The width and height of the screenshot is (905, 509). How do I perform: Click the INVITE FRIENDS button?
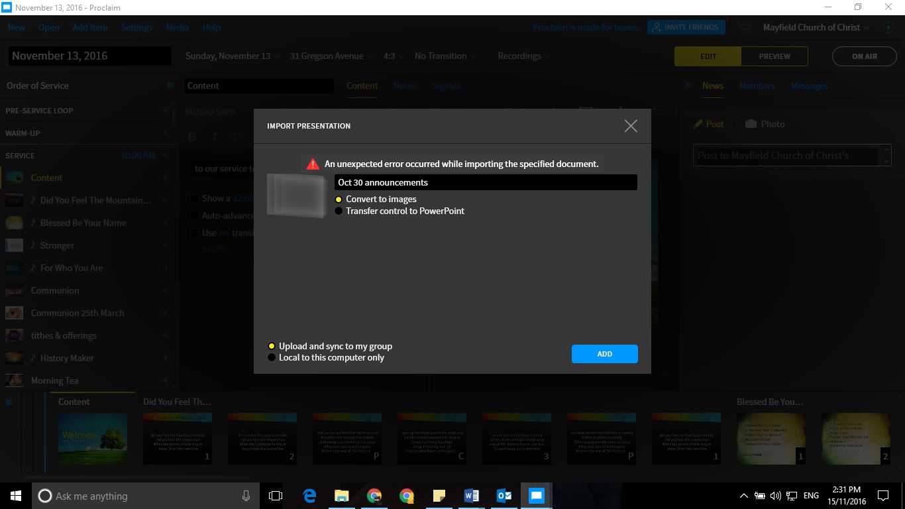(686, 27)
